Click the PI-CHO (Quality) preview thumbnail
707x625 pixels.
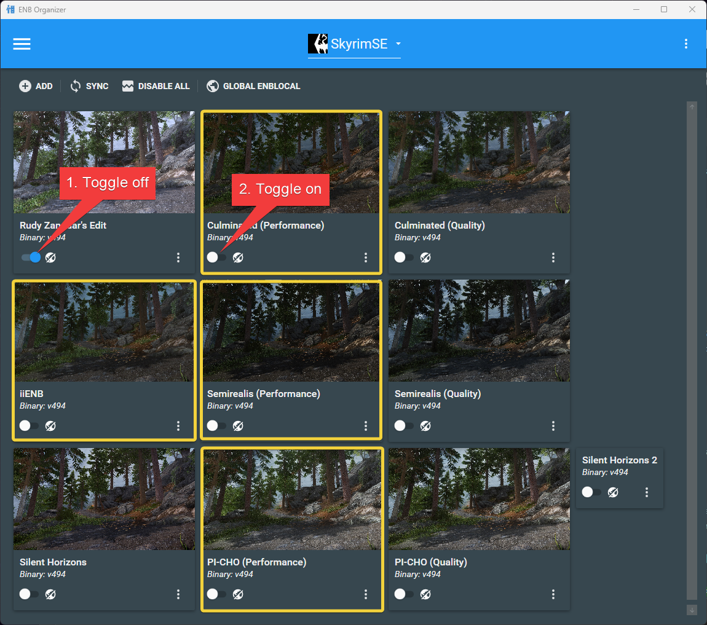(480, 499)
